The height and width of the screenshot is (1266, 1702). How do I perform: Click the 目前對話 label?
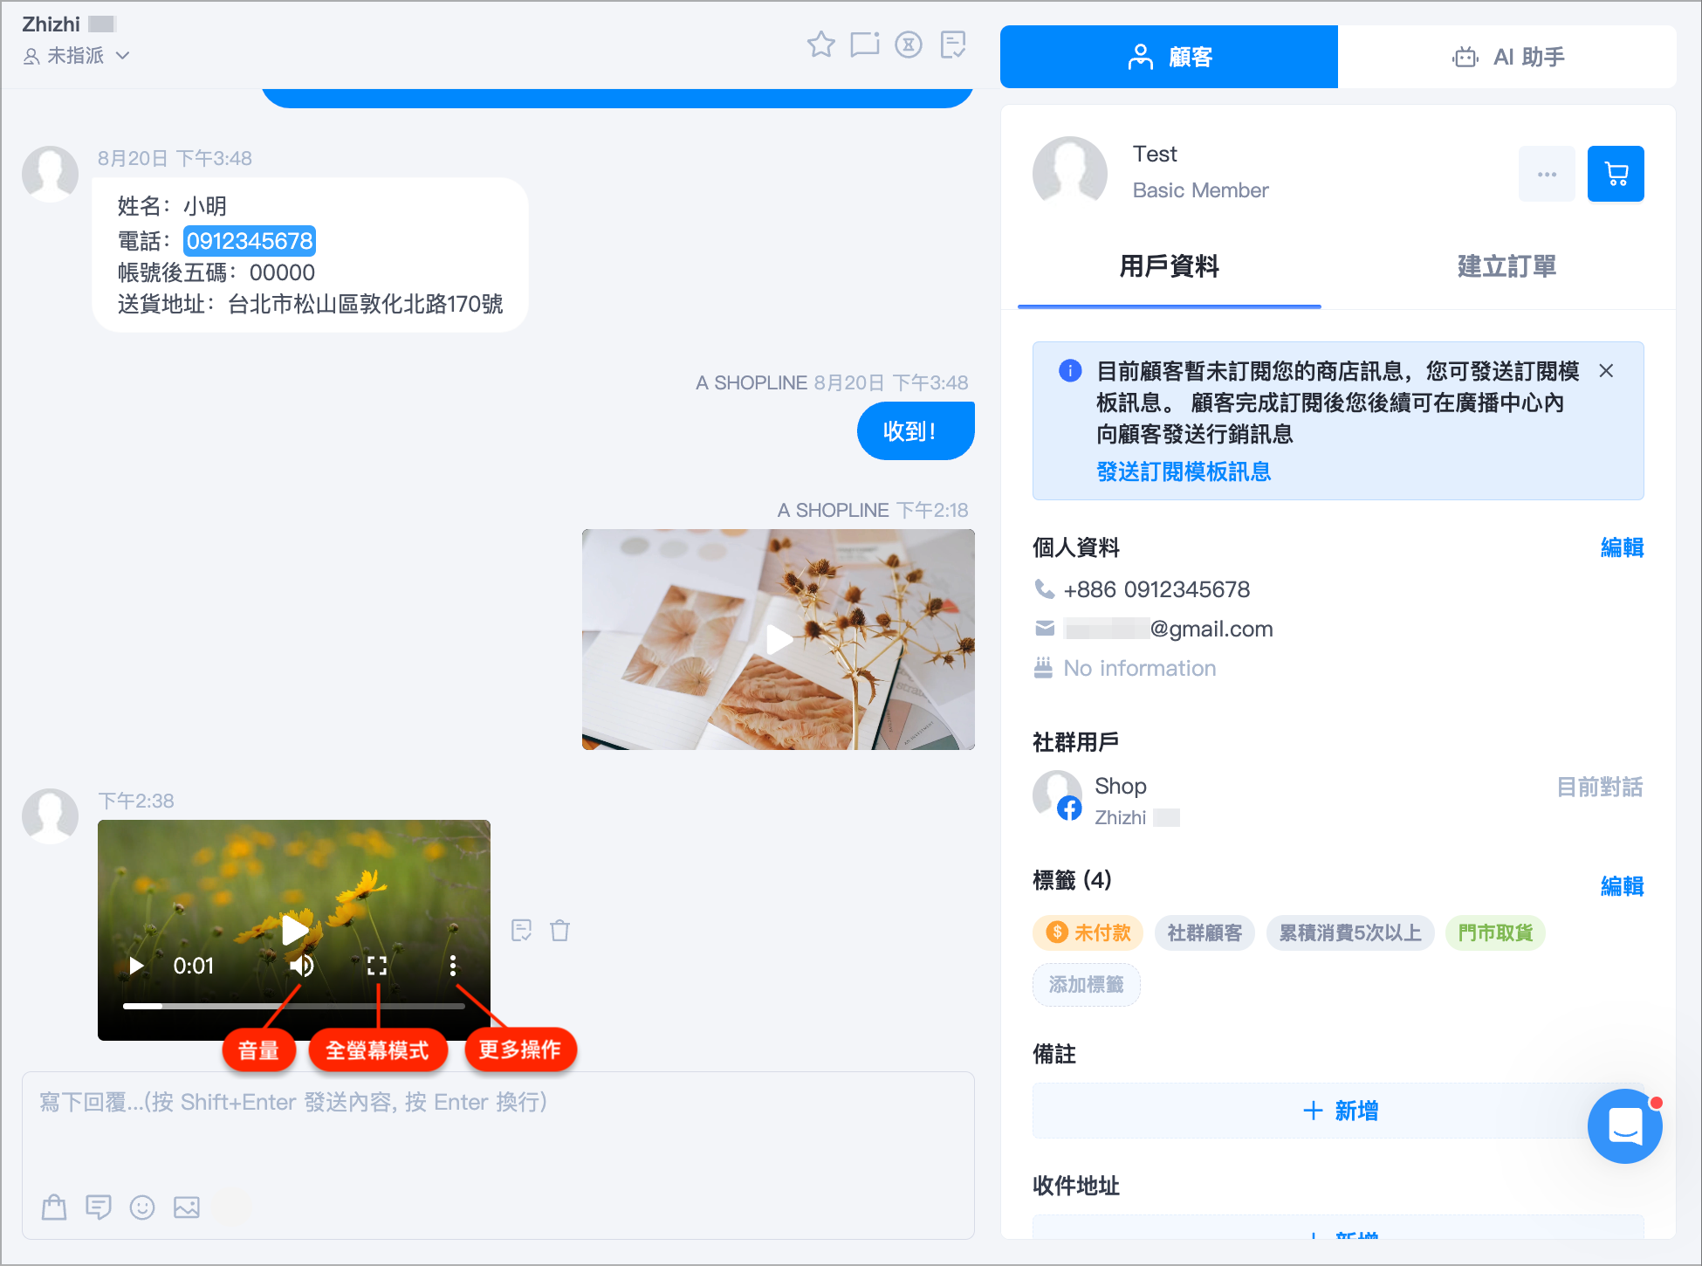pos(1600,788)
